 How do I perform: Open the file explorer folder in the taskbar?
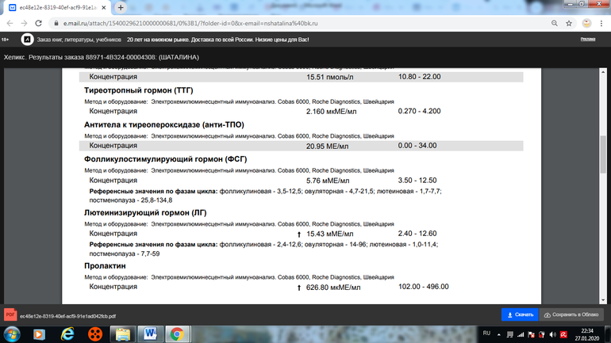122,334
